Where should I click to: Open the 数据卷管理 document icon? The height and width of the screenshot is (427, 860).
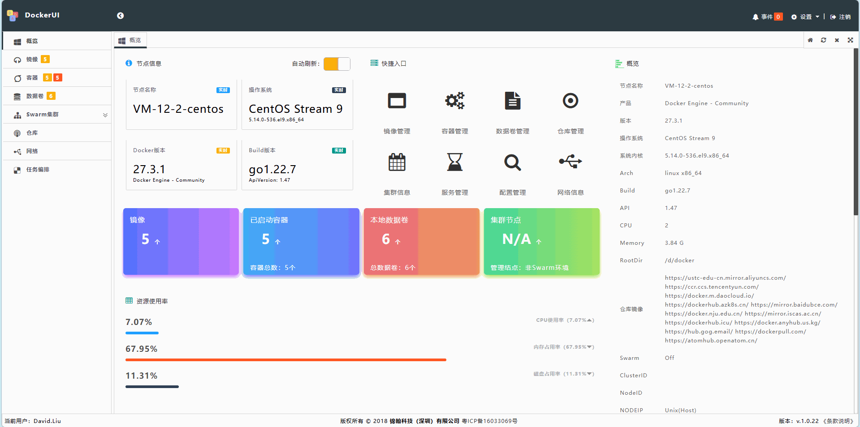point(513,101)
